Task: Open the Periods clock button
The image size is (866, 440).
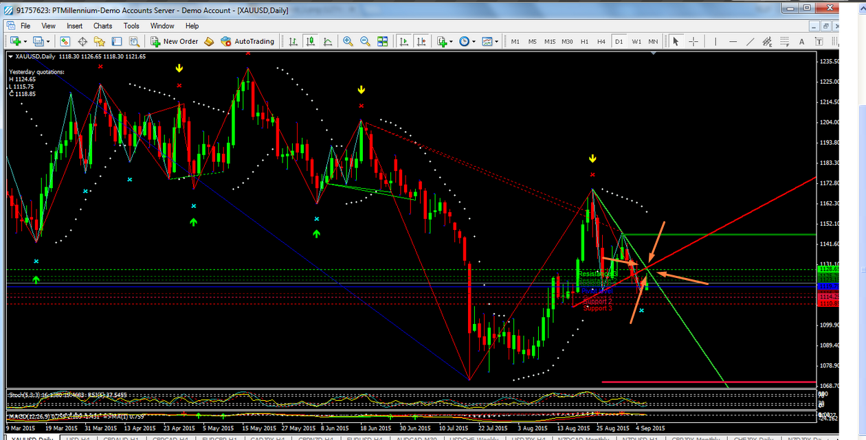Action: 465,41
